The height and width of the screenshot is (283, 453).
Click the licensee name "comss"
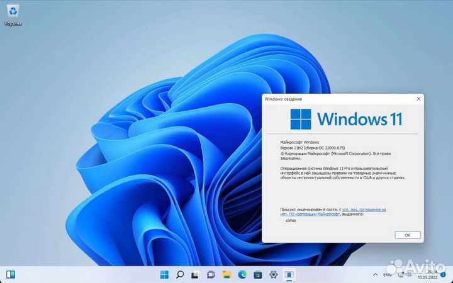[291, 220]
